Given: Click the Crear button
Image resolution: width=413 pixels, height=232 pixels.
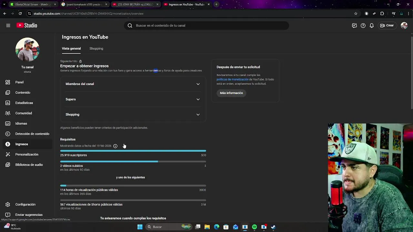Looking at the screenshot, I should click(x=387, y=25).
